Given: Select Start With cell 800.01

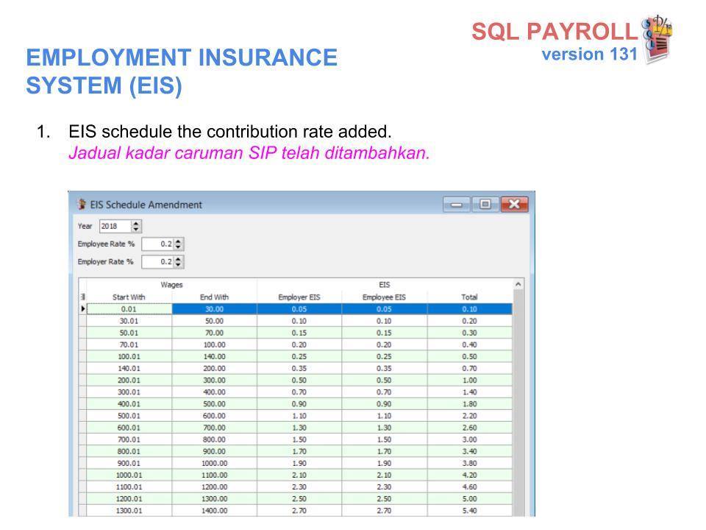Looking at the screenshot, I should click(x=129, y=451).
